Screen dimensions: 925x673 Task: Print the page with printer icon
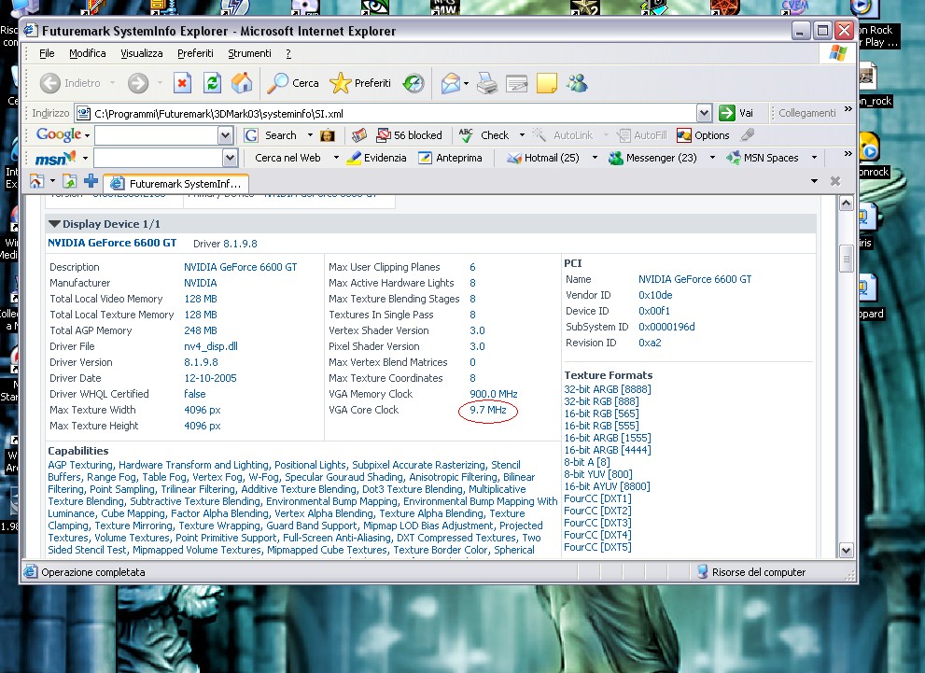click(487, 83)
